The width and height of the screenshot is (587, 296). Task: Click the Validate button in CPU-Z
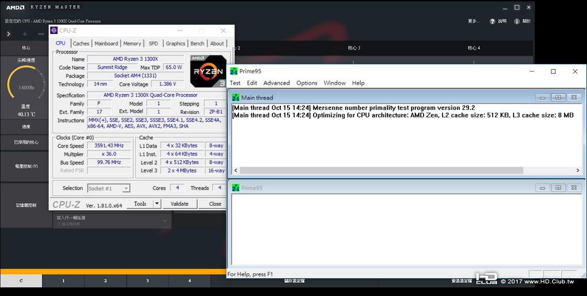[179, 204]
